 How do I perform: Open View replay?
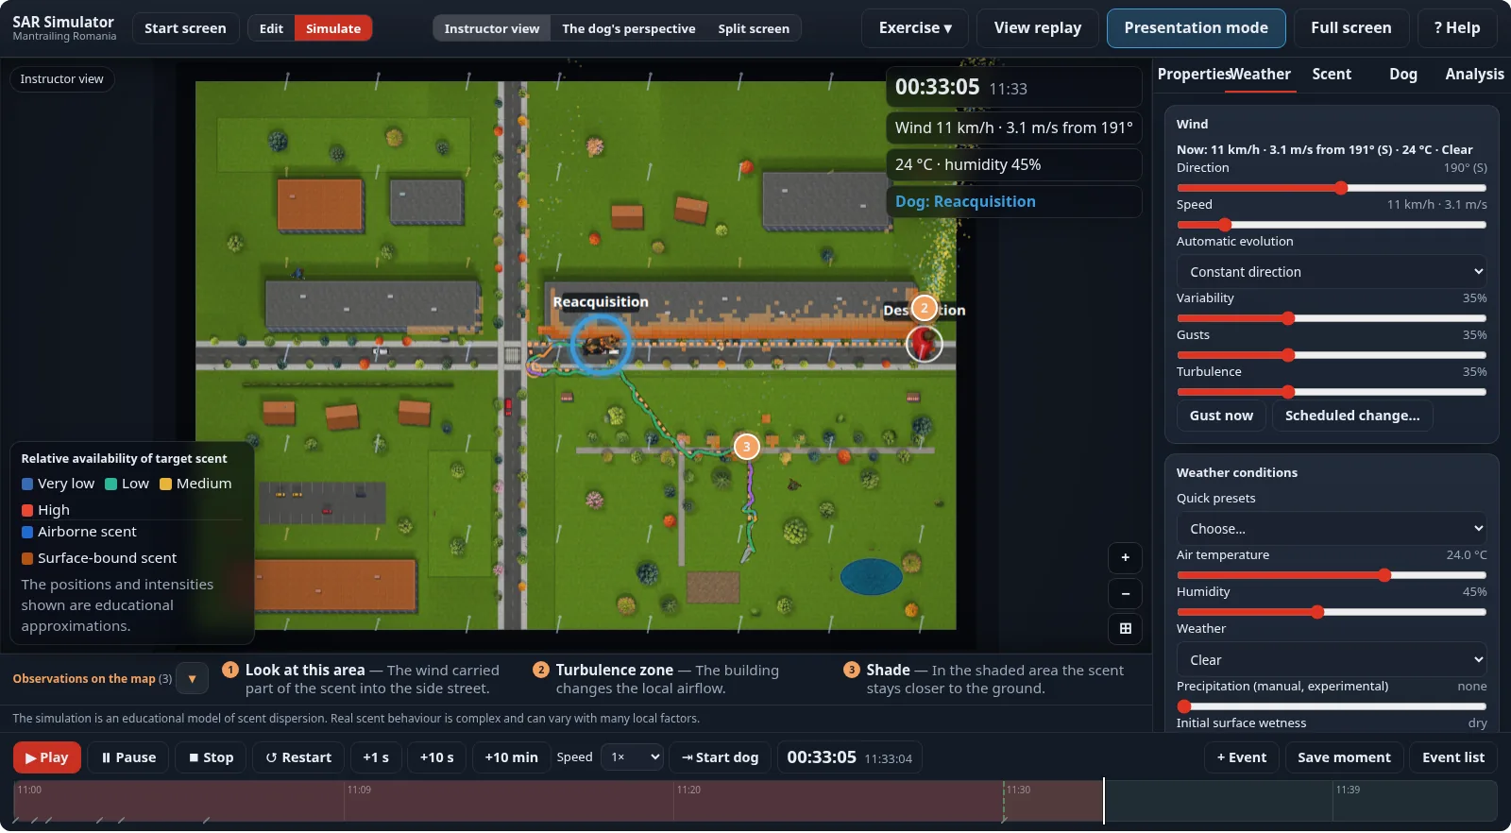[x=1038, y=28]
